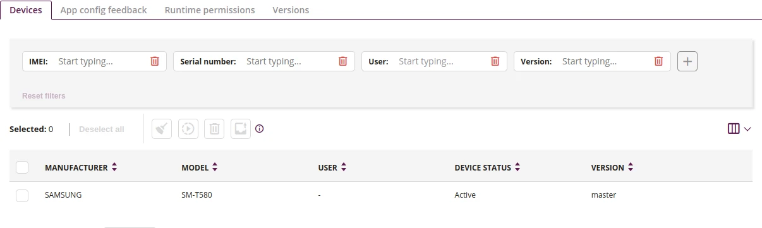Open the info tooltip icon beside actions
The image size is (762, 228).
(259, 129)
